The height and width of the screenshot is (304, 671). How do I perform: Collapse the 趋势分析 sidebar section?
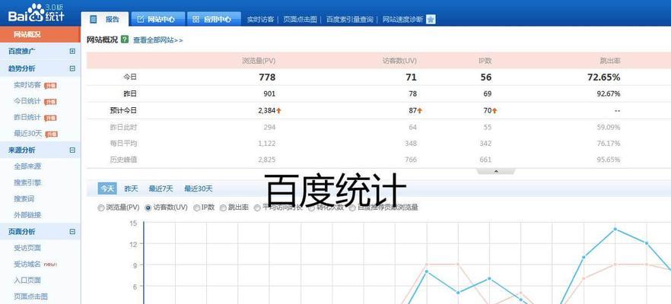pyautogui.click(x=72, y=68)
